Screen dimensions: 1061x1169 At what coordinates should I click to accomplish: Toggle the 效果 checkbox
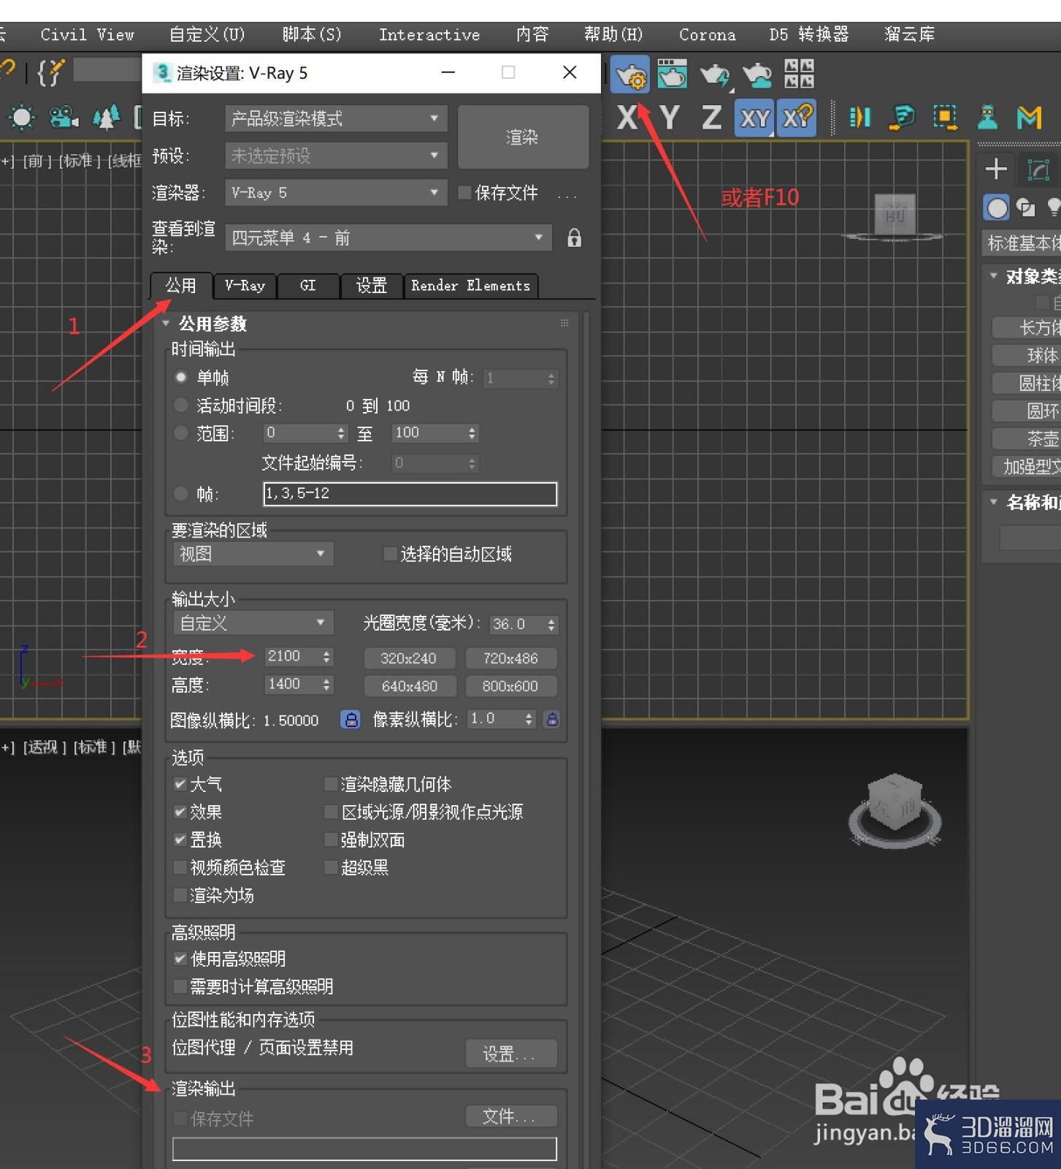(180, 812)
